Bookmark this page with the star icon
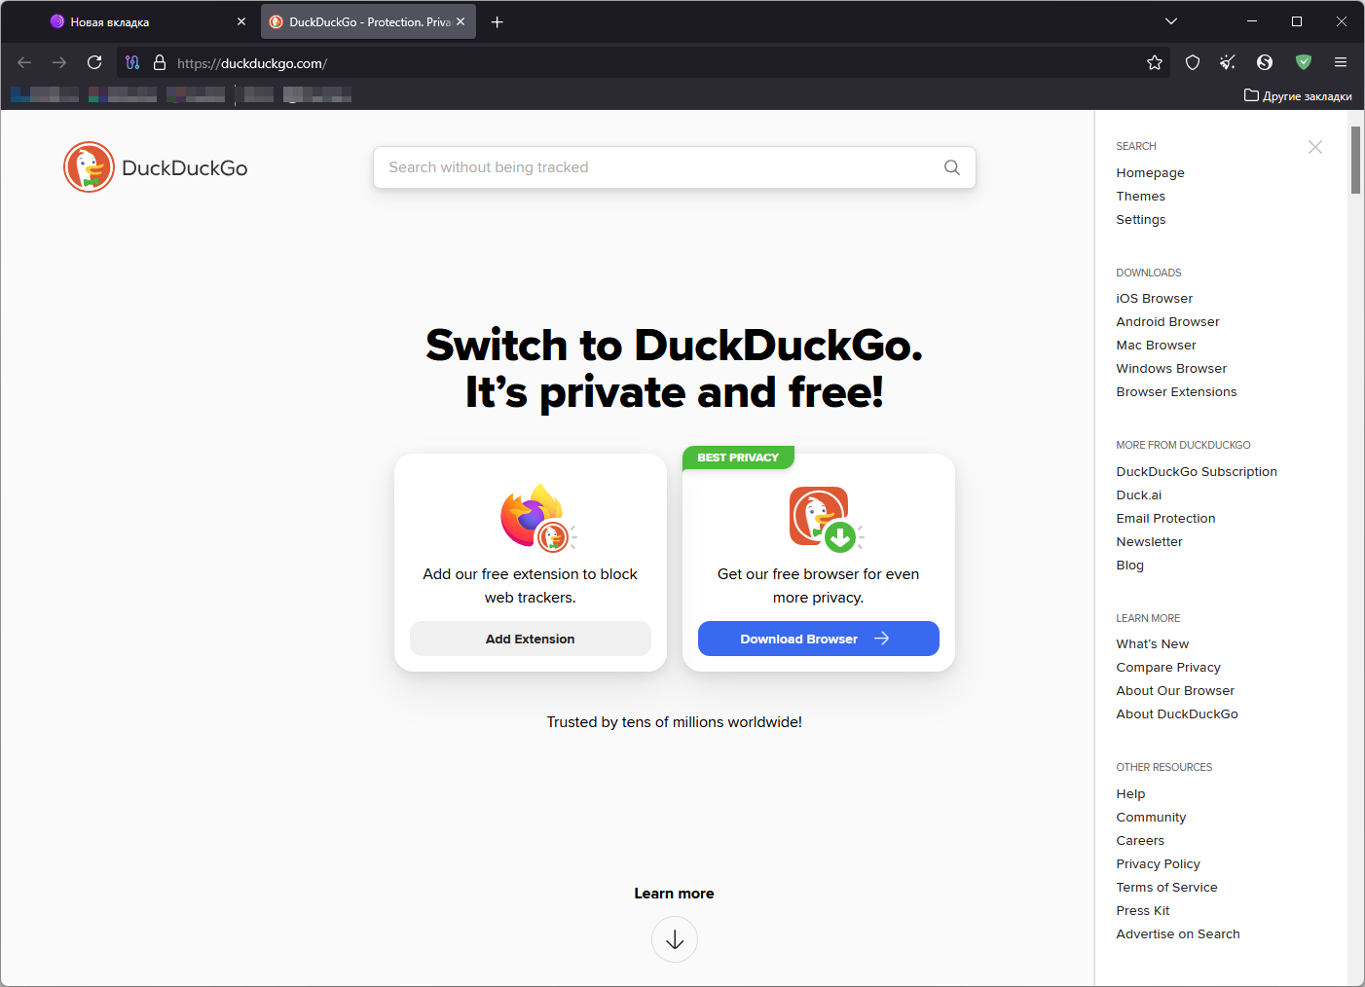The height and width of the screenshot is (987, 1365). coord(1155,62)
